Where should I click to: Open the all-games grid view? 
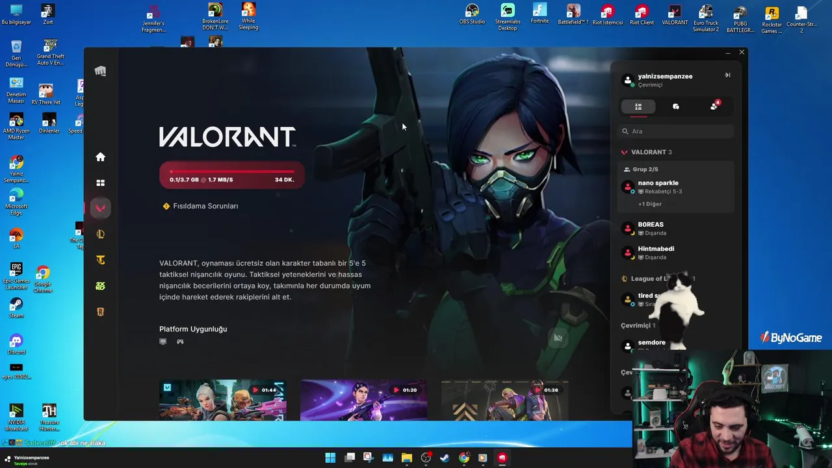100,183
